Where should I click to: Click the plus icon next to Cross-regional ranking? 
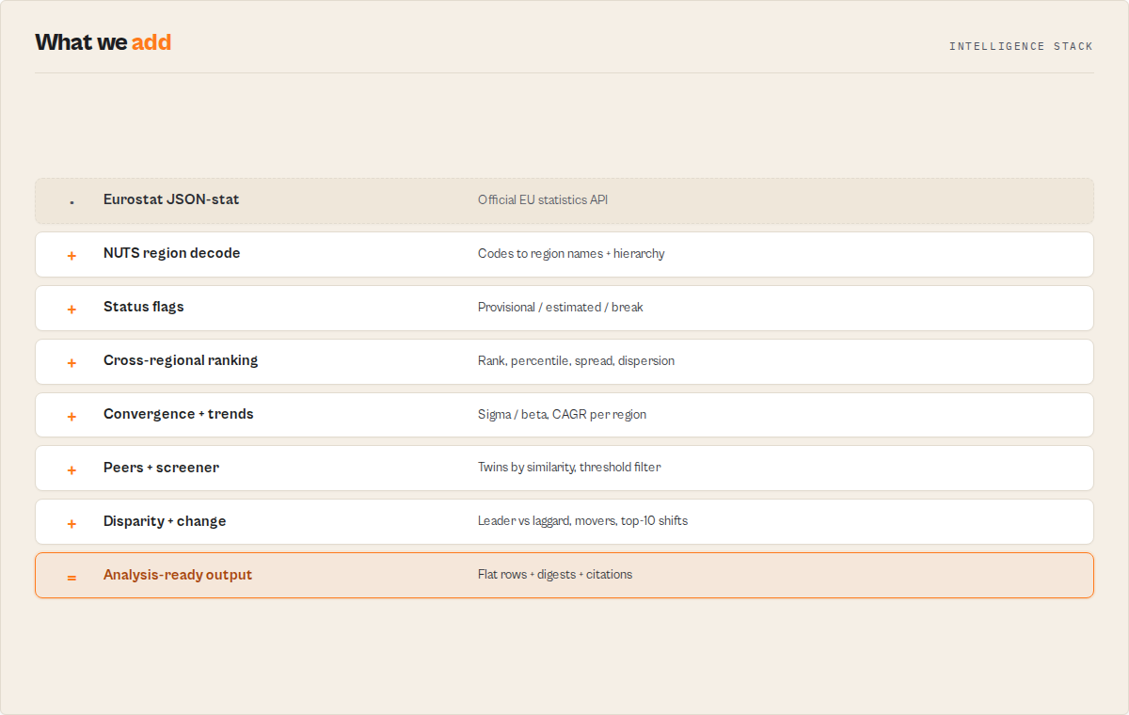pos(72,362)
